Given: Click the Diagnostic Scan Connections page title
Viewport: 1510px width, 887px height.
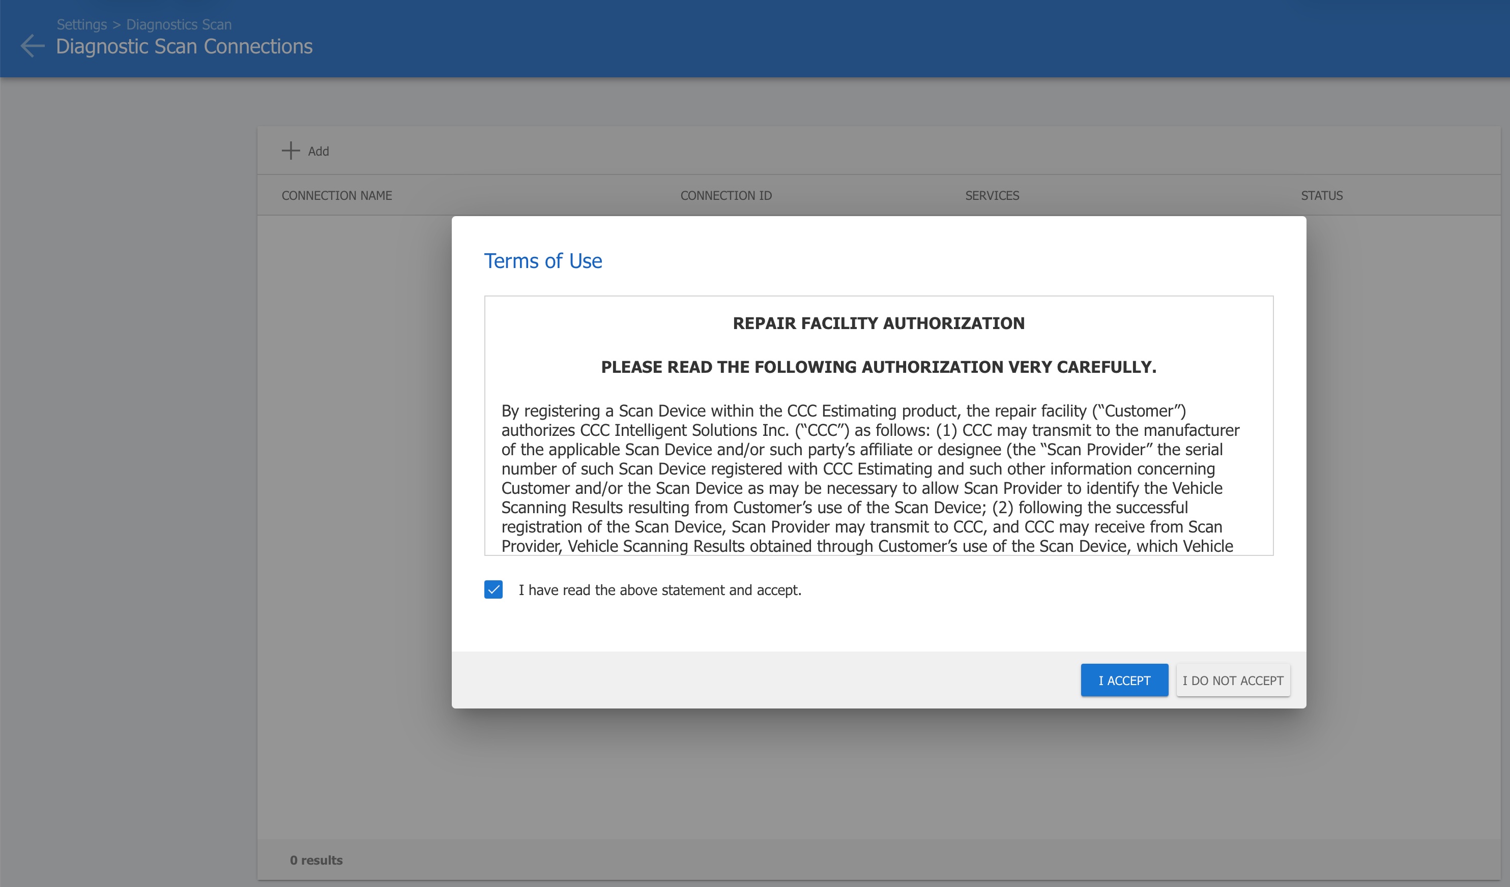Looking at the screenshot, I should pos(184,46).
